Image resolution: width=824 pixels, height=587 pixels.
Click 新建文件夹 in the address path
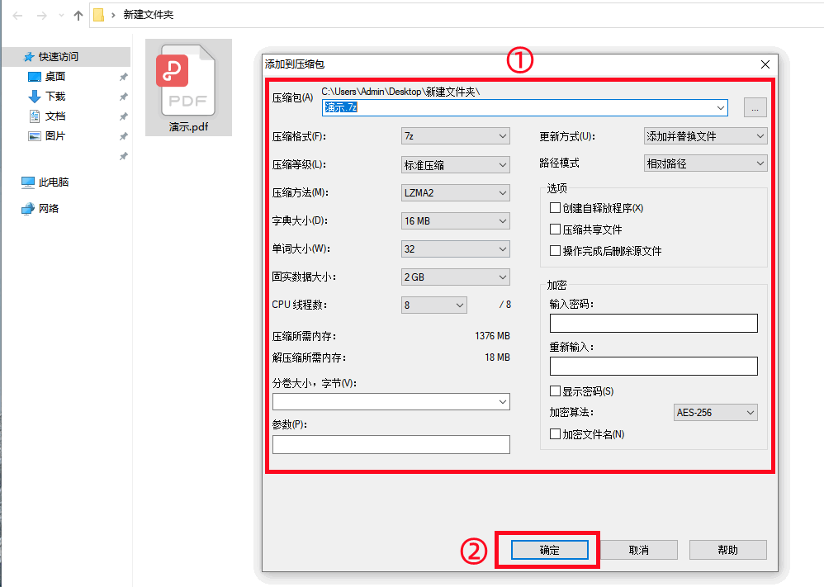click(x=148, y=15)
